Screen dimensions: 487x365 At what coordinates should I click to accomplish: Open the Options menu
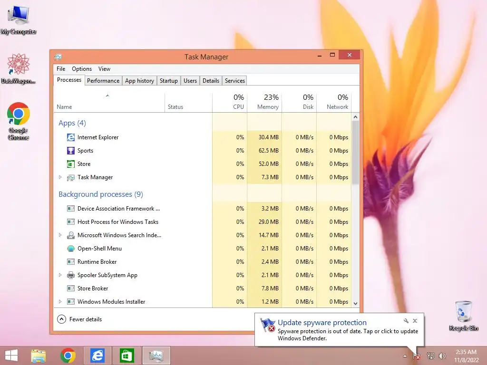(x=82, y=69)
